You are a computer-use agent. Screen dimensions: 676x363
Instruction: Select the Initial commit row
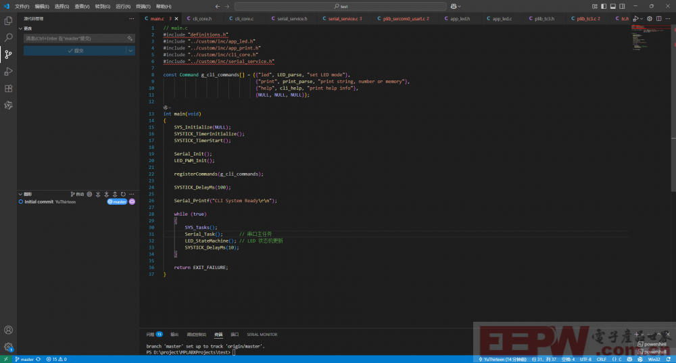pyautogui.click(x=78, y=201)
